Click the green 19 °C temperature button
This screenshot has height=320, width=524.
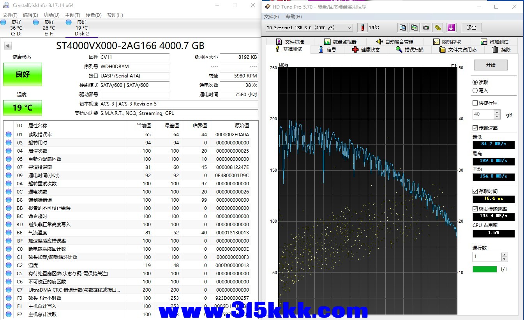(x=23, y=108)
